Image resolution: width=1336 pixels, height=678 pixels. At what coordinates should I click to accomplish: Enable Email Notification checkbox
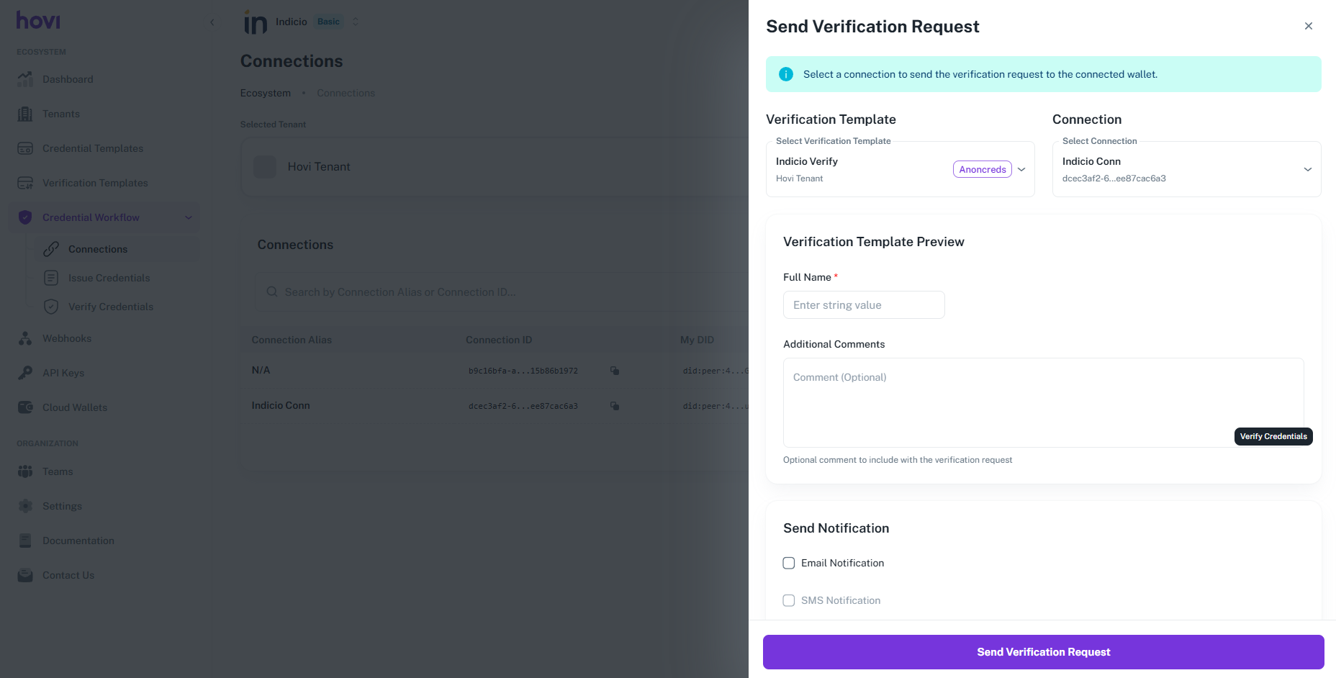pos(789,563)
